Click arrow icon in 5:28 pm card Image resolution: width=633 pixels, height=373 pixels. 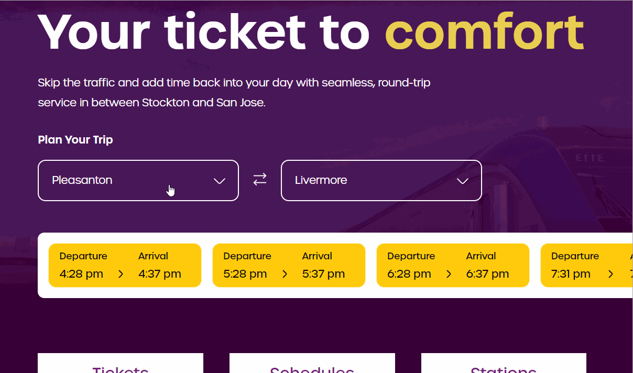pyautogui.click(x=285, y=274)
